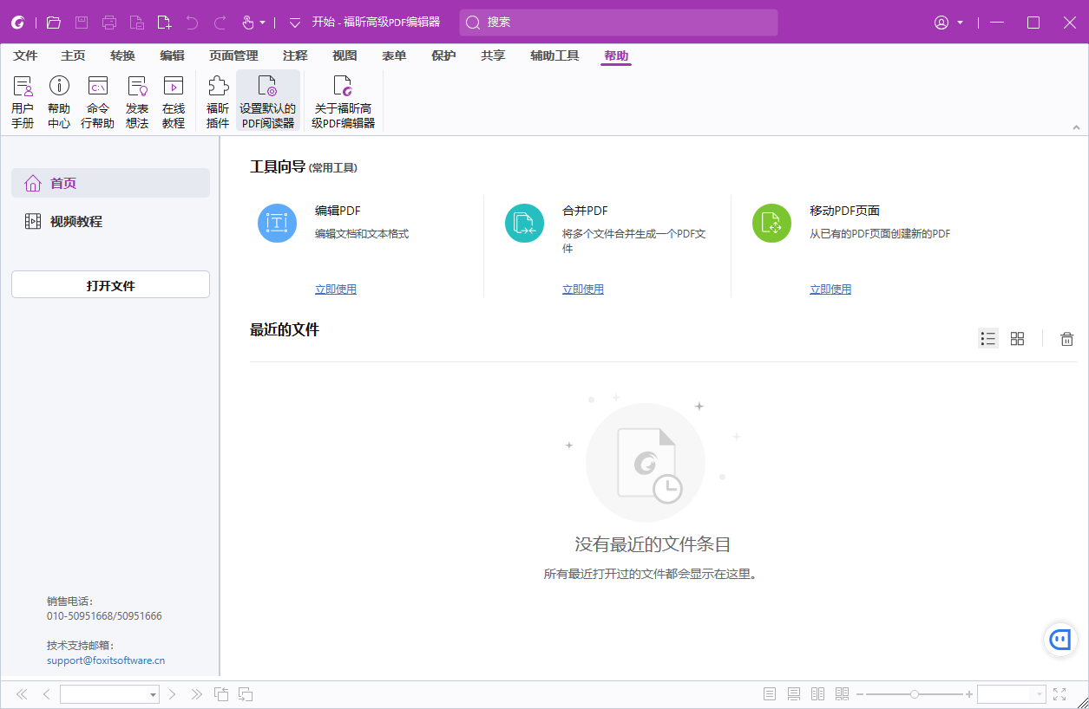This screenshot has width=1089, height=709.
Task: Click the 打开文件 button
Action: pyautogui.click(x=111, y=284)
